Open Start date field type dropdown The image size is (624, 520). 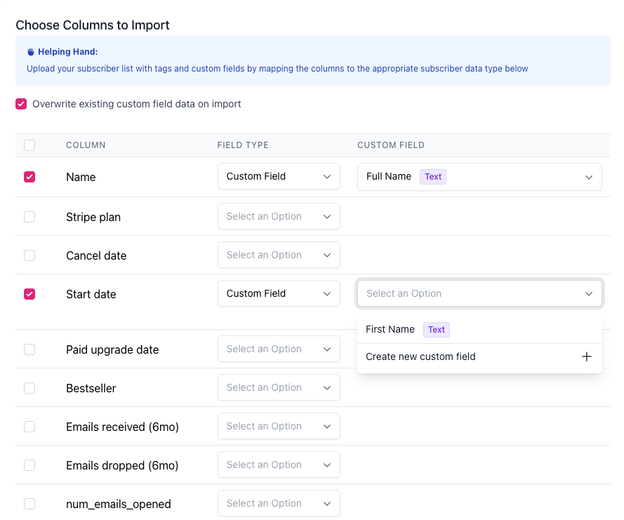(x=279, y=293)
